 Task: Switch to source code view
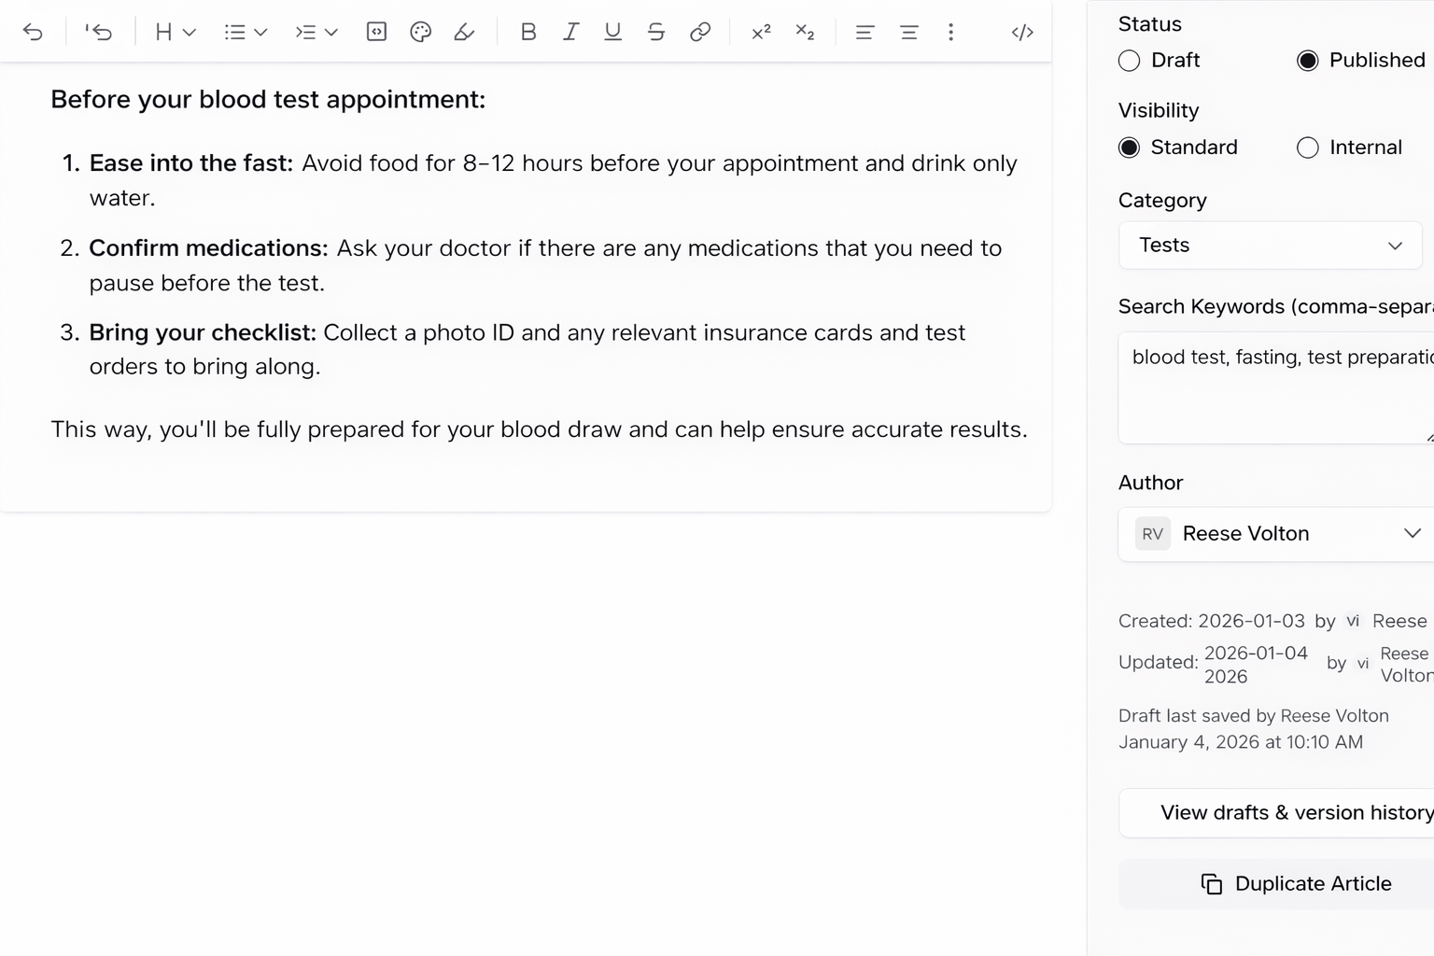[1022, 32]
